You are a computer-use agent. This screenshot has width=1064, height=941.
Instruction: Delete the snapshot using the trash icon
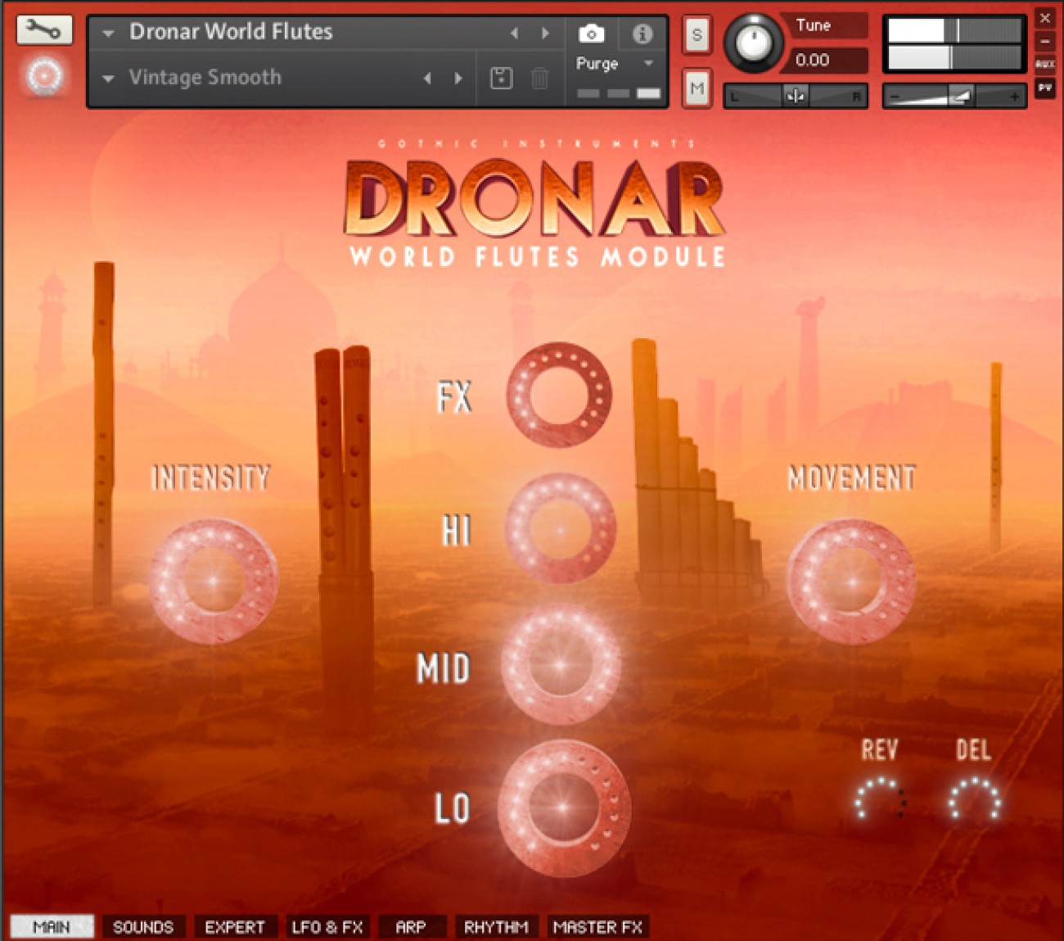coord(538,77)
